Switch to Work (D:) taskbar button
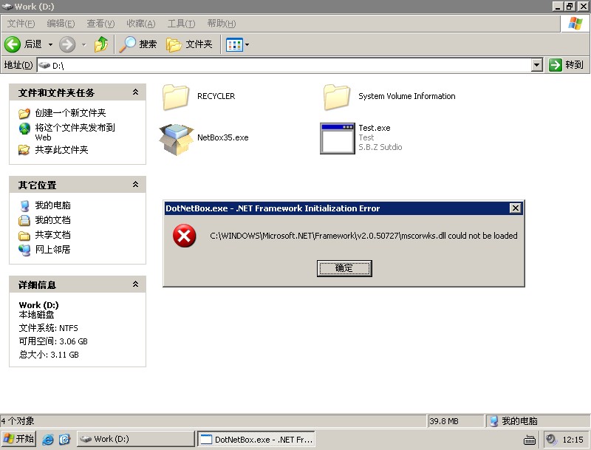This screenshot has width=591, height=450. (136, 439)
